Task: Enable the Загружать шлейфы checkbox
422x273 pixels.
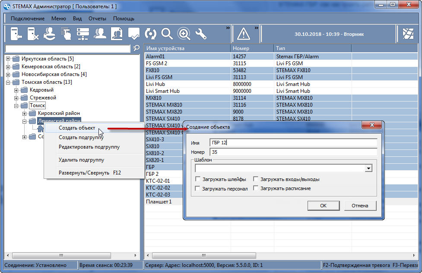Action: click(x=198, y=179)
